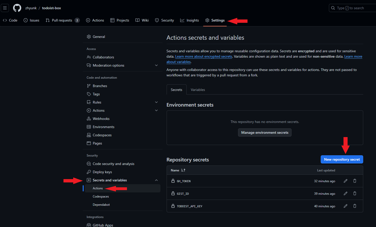
Task: Edit the GIST_ID secret pencil icon
Action: pyautogui.click(x=346, y=193)
